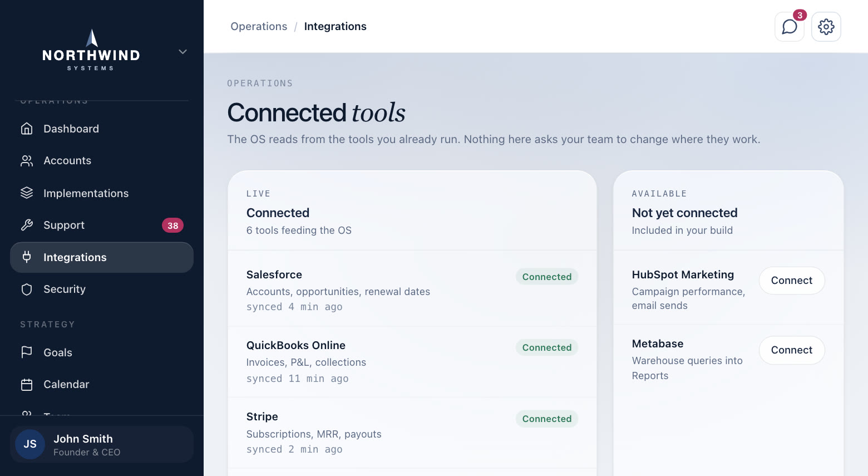Click the Accounts people icon
Image resolution: width=868 pixels, height=476 pixels.
(x=27, y=161)
